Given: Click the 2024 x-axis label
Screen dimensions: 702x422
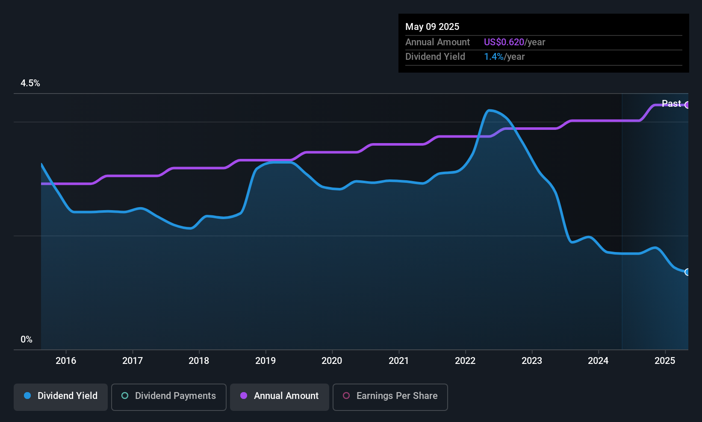Looking at the screenshot, I should tap(598, 361).
